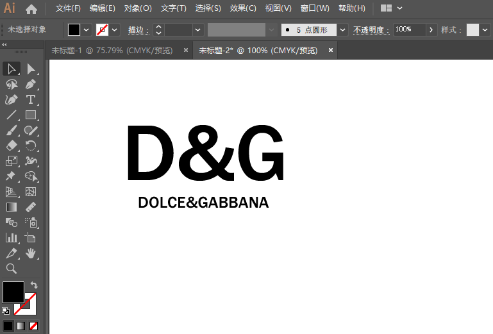Image resolution: width=493 pixels, height=334 pixels.
Task: Open the 选择(S) menu
Action: click(208, 8)
